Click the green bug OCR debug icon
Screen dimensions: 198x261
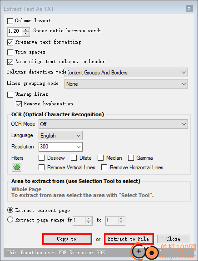pos(16,167)
